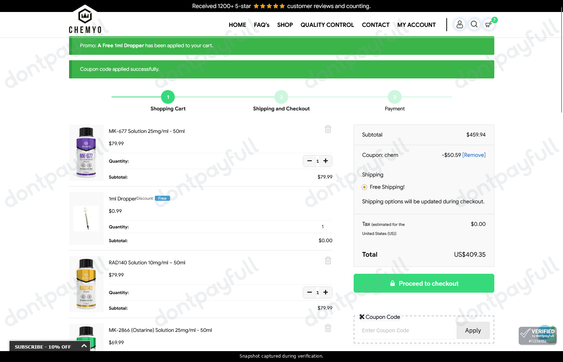Screen dimensions: 563x362
Task: Click the Verified dontpayfull badge
Action: tap(537, 335)
